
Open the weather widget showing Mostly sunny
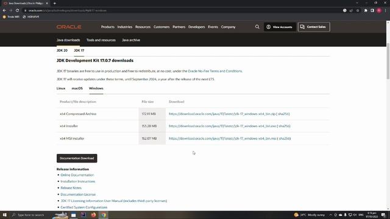click(x=310, y=215)
